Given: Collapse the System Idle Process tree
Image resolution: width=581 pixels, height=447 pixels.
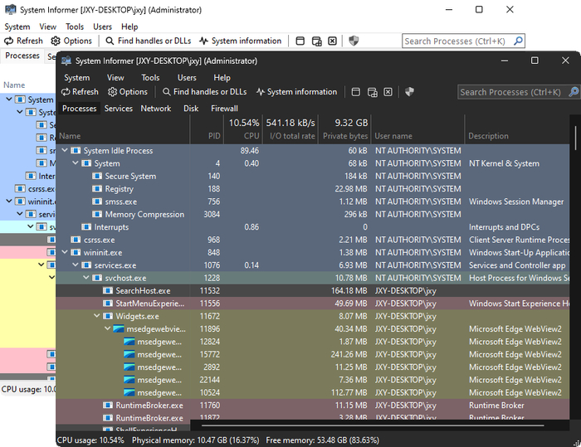Looking at the screenshot, I should (x=66, y=151).
